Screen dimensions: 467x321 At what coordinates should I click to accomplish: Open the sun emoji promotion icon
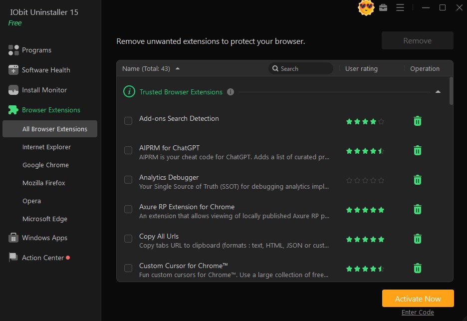pyautogui.click(x=366, y=8)
